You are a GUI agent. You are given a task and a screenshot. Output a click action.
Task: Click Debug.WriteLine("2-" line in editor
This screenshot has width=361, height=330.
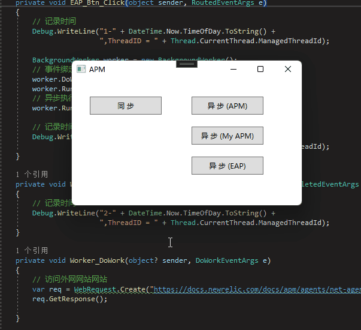[x=154, y=213]
